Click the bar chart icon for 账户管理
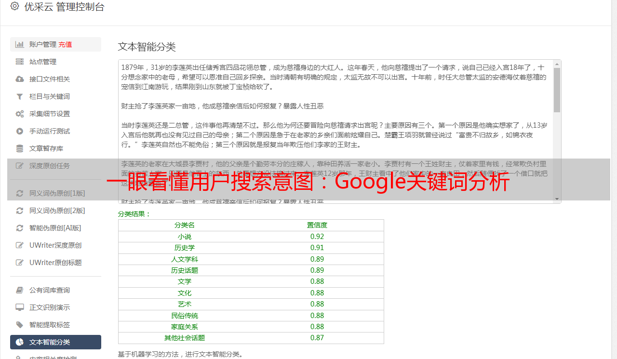 click(x=20, y=44)
